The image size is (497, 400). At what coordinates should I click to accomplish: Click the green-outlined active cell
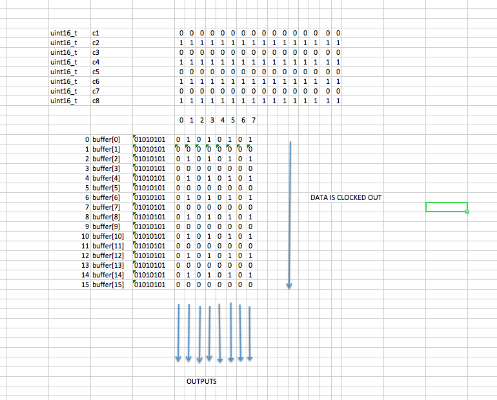coord(446,207)
